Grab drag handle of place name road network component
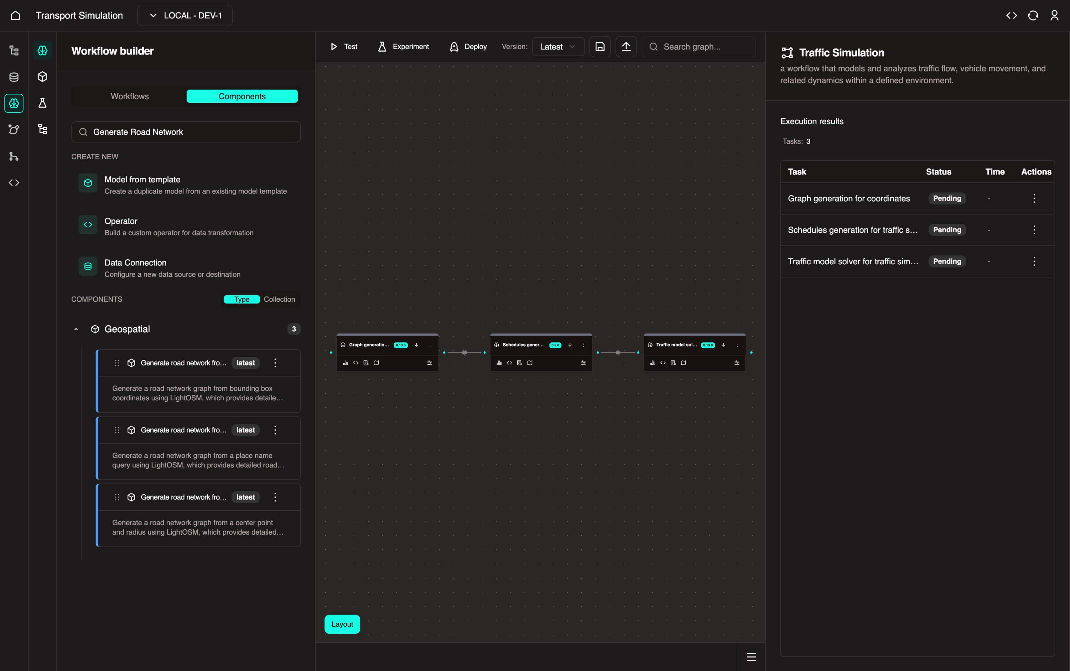 [117, 430]
